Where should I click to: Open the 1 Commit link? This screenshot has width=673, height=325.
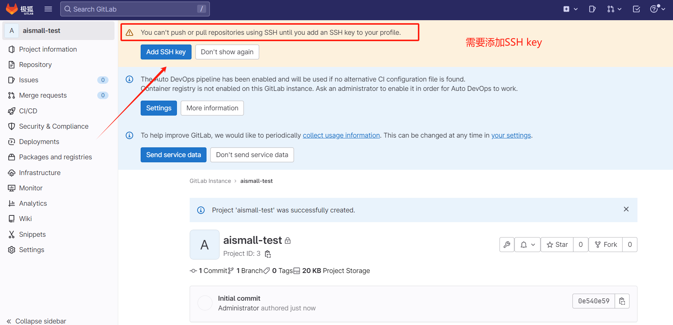pyautogui.click(x=209, y=271)
